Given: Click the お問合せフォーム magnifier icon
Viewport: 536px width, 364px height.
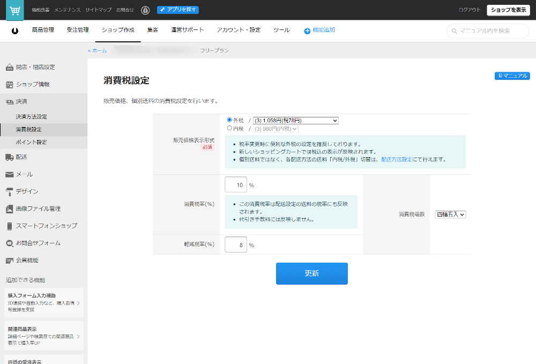Looking at the screenshot, I should [x=10, y=243].
